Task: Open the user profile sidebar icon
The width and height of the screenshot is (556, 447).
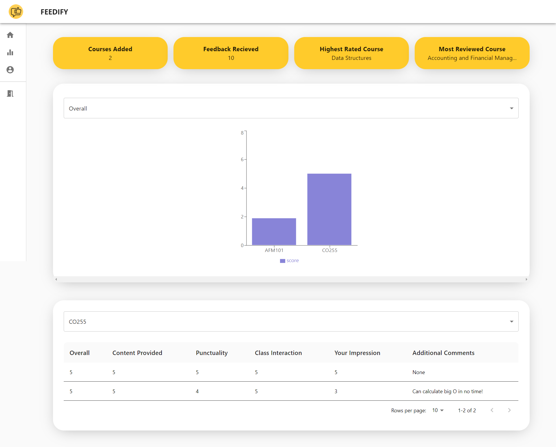Action: [x=10, y=70]
